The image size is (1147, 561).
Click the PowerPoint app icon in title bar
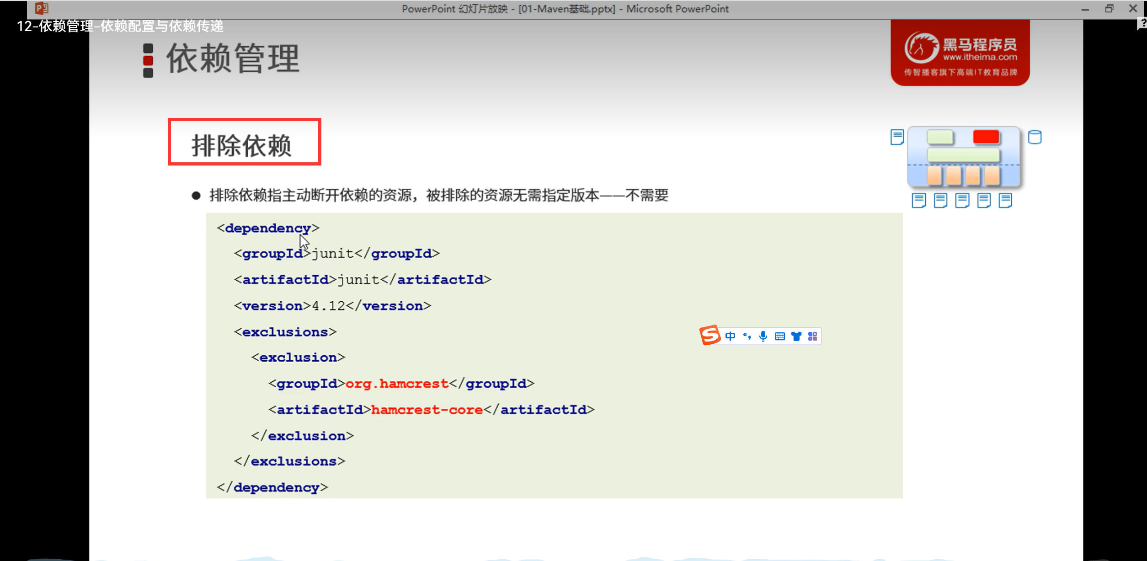click(42, 8)
